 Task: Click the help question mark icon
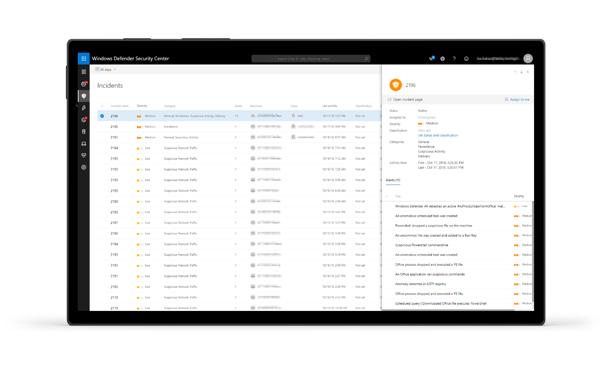tap(454, 59)
